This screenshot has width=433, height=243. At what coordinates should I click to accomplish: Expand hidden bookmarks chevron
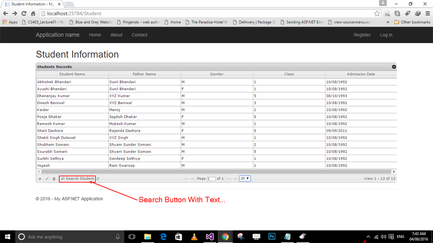[388, 22]
